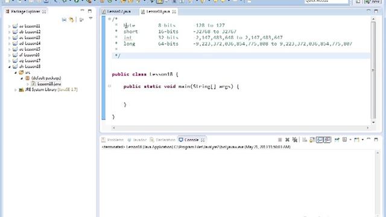Click Remove All Terminated Launches icon
Viewport: 386px width, 217px height.
pos(295,140)
